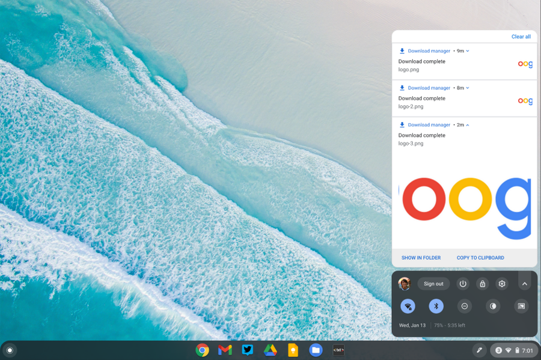Toggle Wi-Fi in quick settings
This screenshot has height=360, width=541.
click(x=408, y=306)
